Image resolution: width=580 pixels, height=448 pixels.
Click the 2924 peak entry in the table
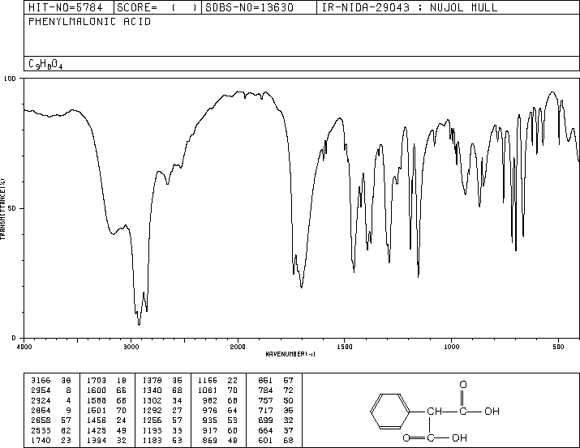point(51,400)
